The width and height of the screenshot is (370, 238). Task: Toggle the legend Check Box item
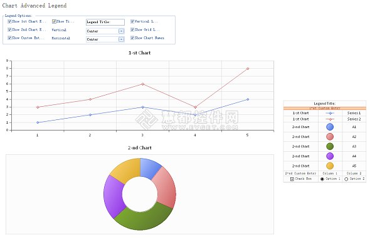coord(292,179)
